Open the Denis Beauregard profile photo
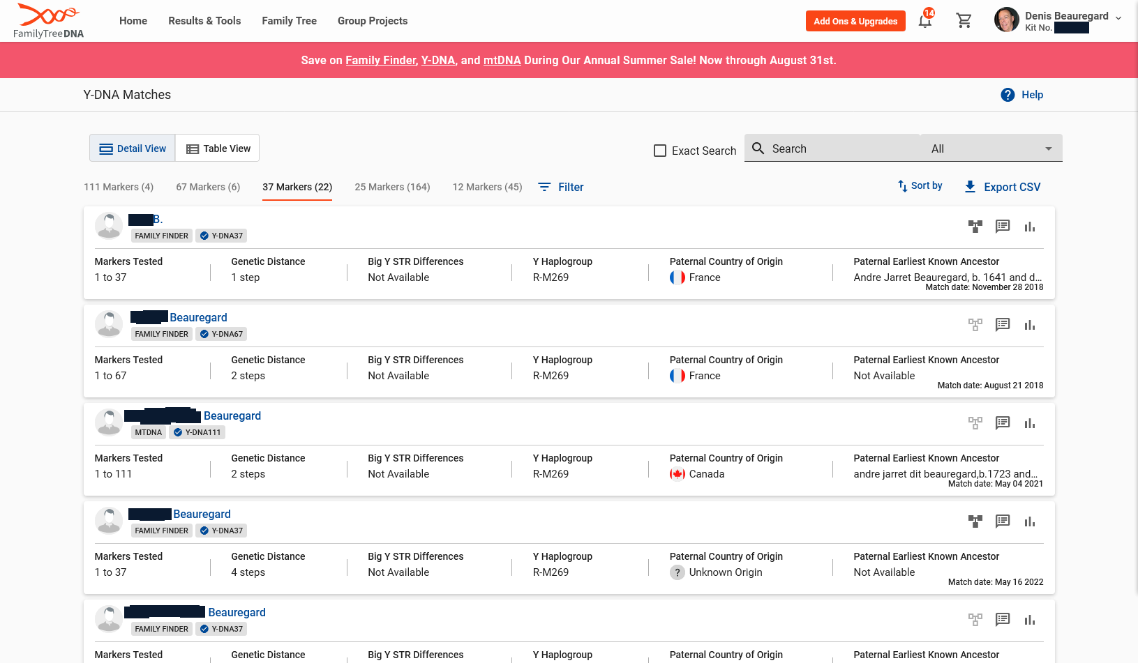 coord(1006,20)
